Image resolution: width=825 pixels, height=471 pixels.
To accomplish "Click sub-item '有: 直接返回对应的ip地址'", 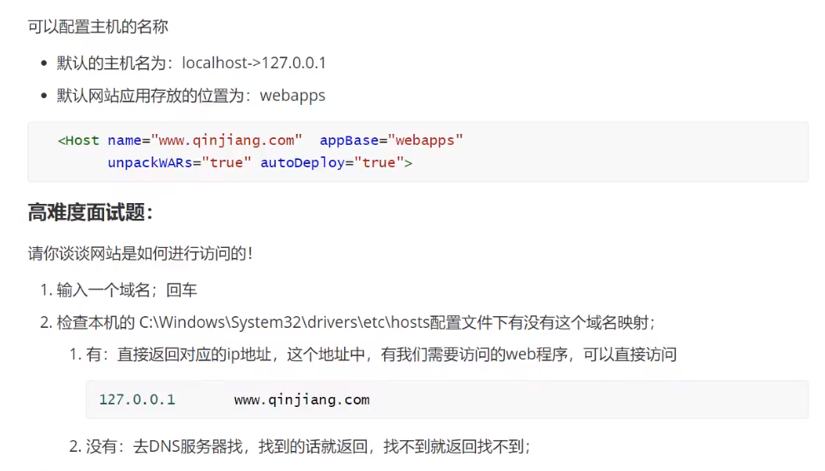I will pos(178,354).
